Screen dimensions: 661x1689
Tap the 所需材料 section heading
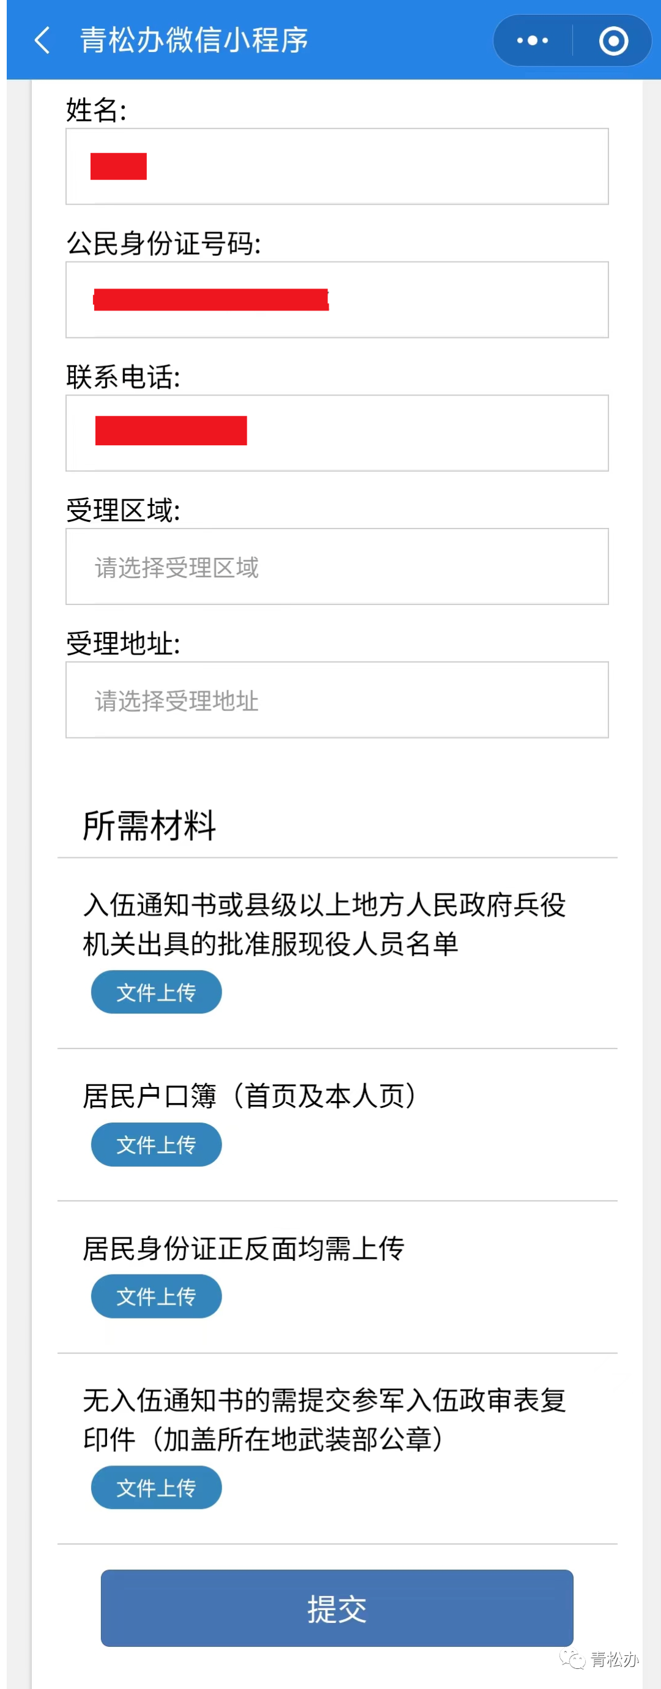[x=149, y=826]
